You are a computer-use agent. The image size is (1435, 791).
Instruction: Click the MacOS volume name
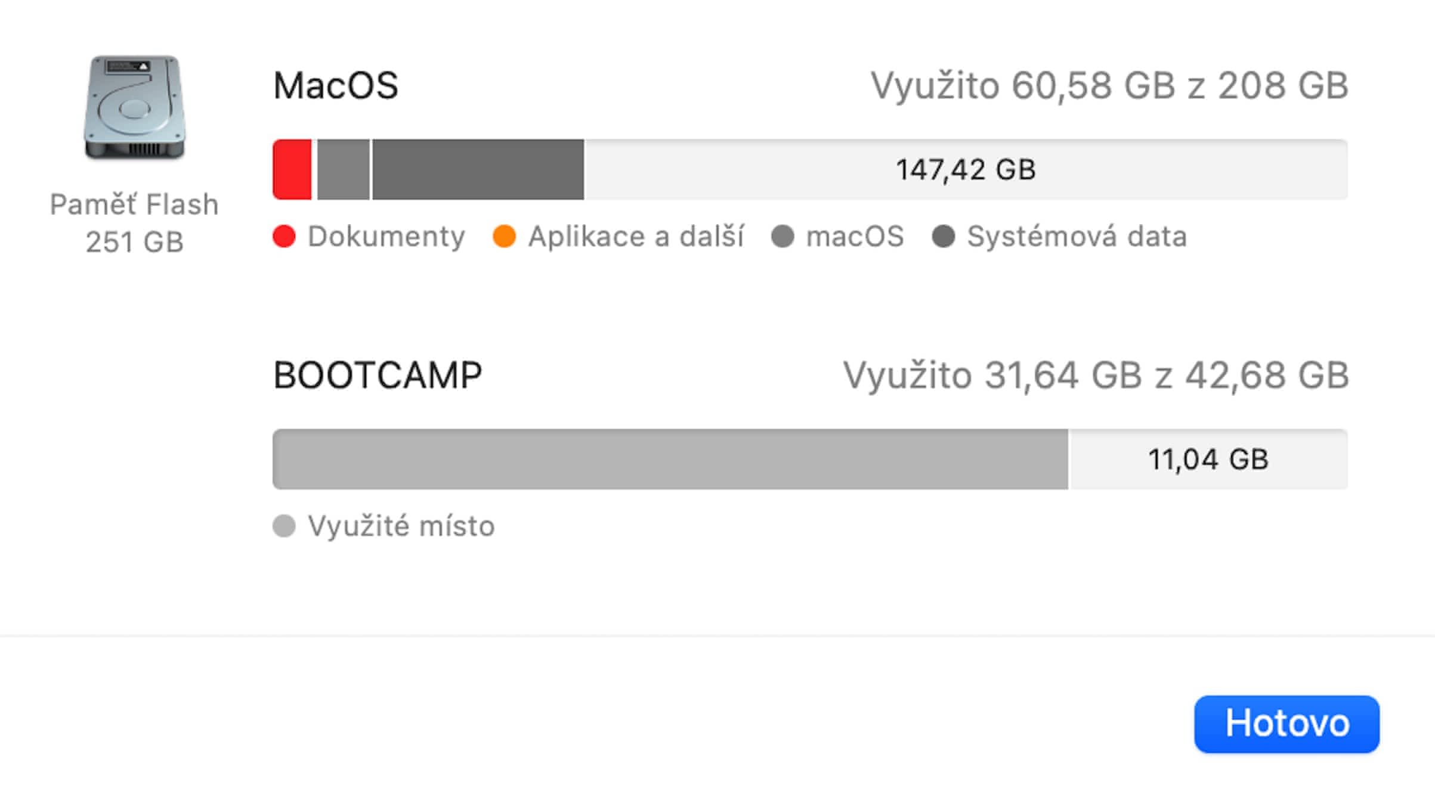click(x=336, y=85)
